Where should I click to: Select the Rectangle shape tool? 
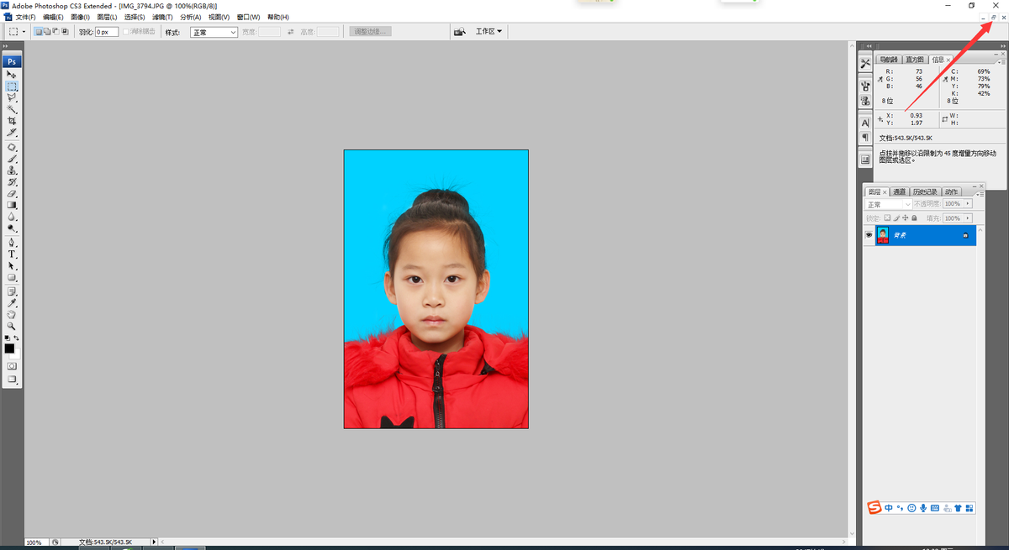pyautogui.click(x=12, y=277)
